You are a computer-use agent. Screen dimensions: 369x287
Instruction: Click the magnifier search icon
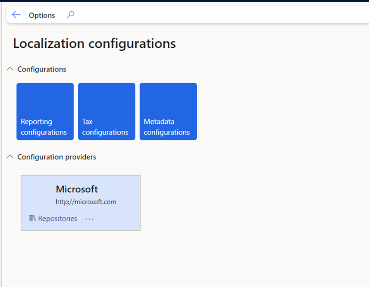pyautogui.click(x=70, y=15)
